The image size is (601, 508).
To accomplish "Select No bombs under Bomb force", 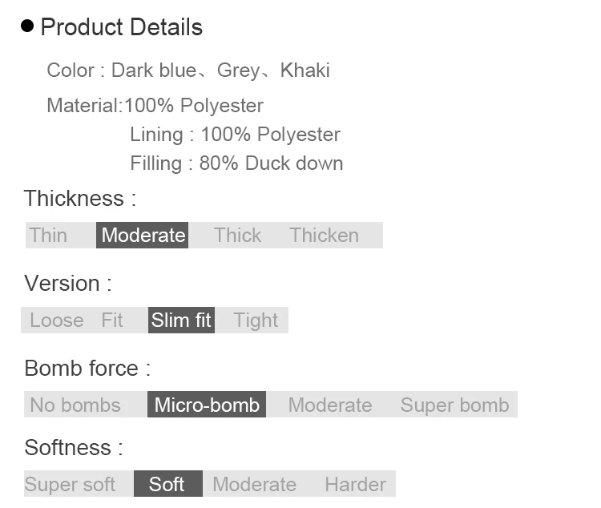I will 75,405.
